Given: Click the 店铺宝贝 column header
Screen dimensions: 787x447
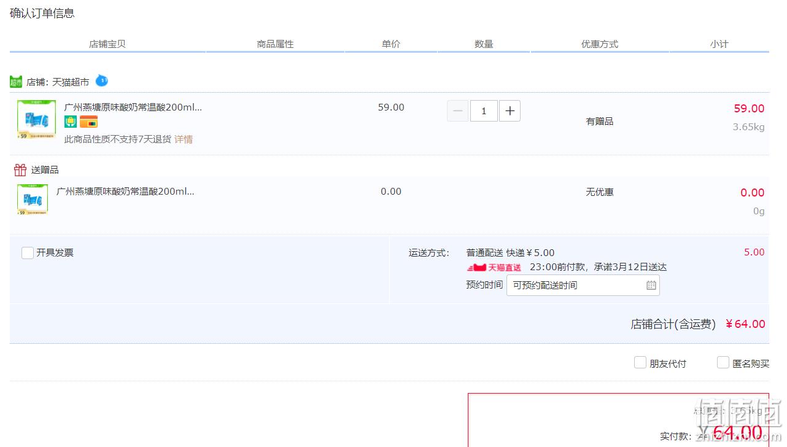Looking at the screenshot, I should coord(107,44).
